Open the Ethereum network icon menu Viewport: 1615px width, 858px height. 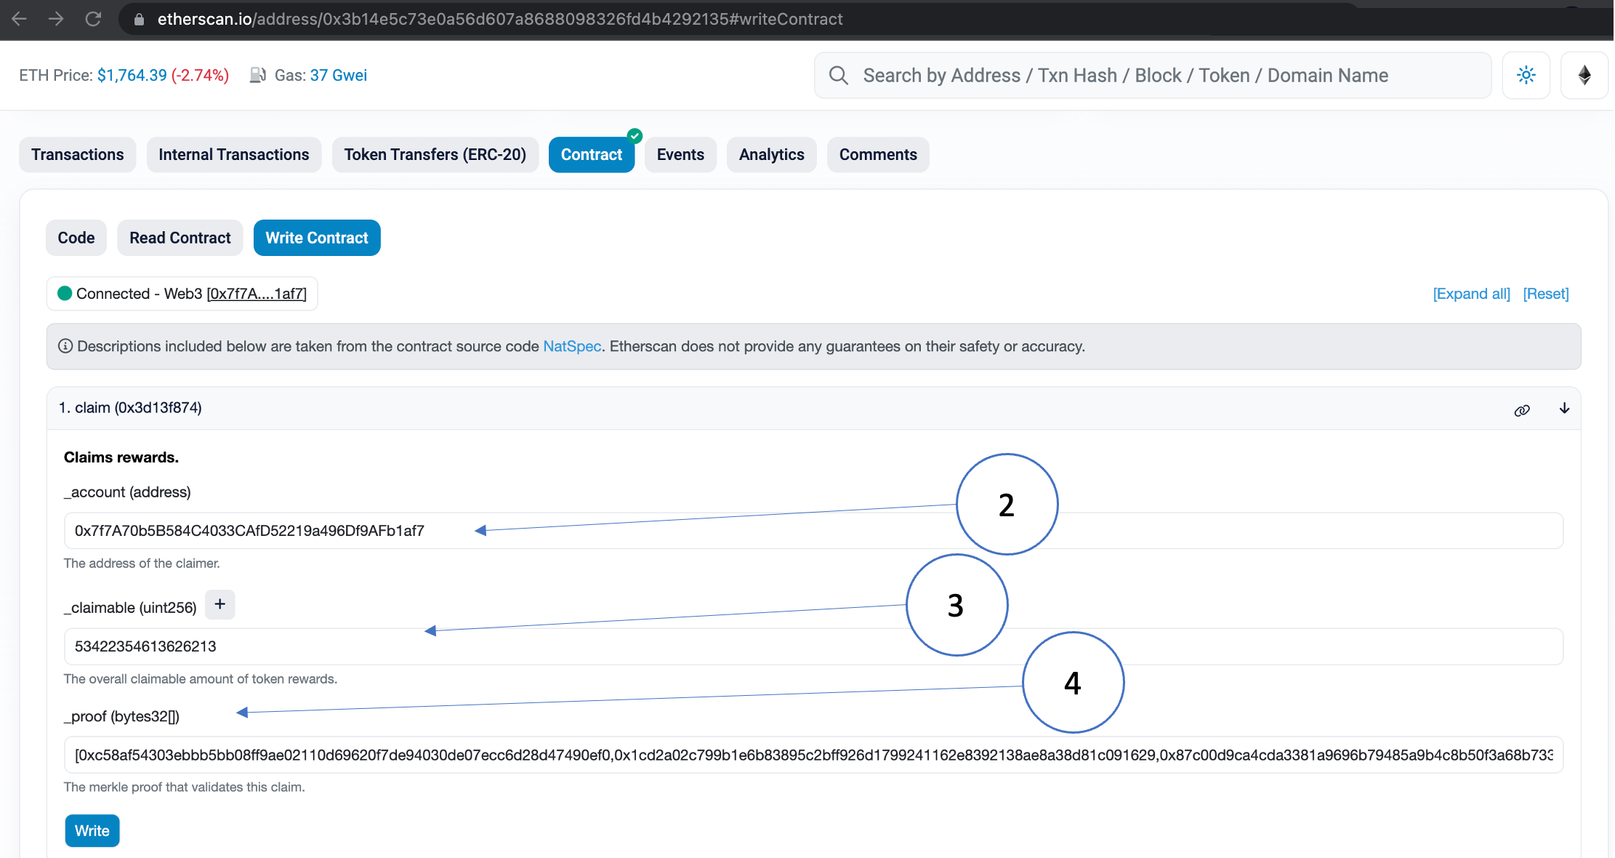1584,76
